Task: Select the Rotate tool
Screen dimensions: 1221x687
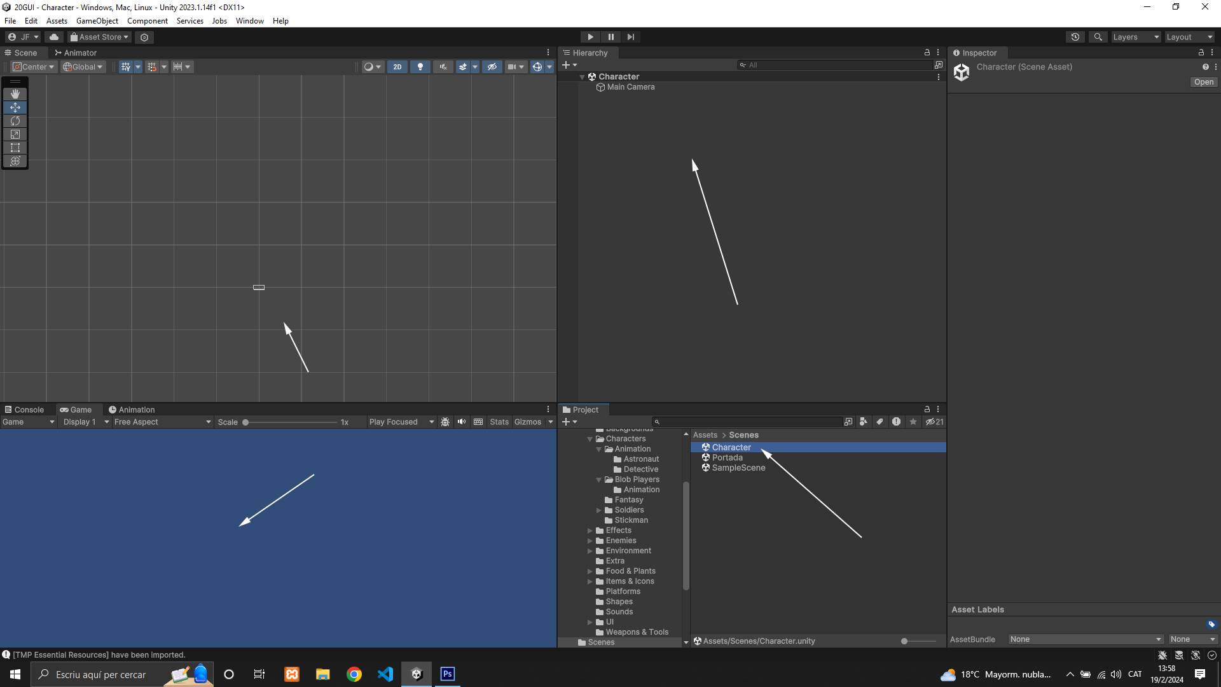Action: click(x=15, y=121)
